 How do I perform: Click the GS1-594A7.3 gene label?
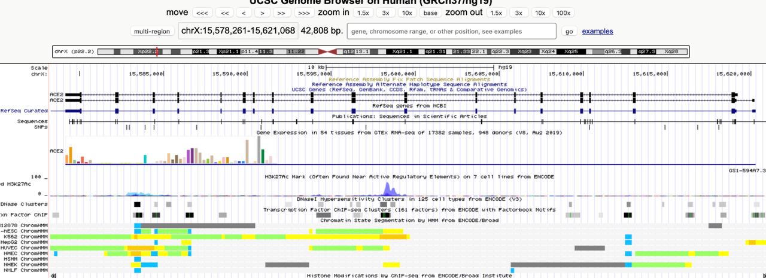click(x=747, y=170)
